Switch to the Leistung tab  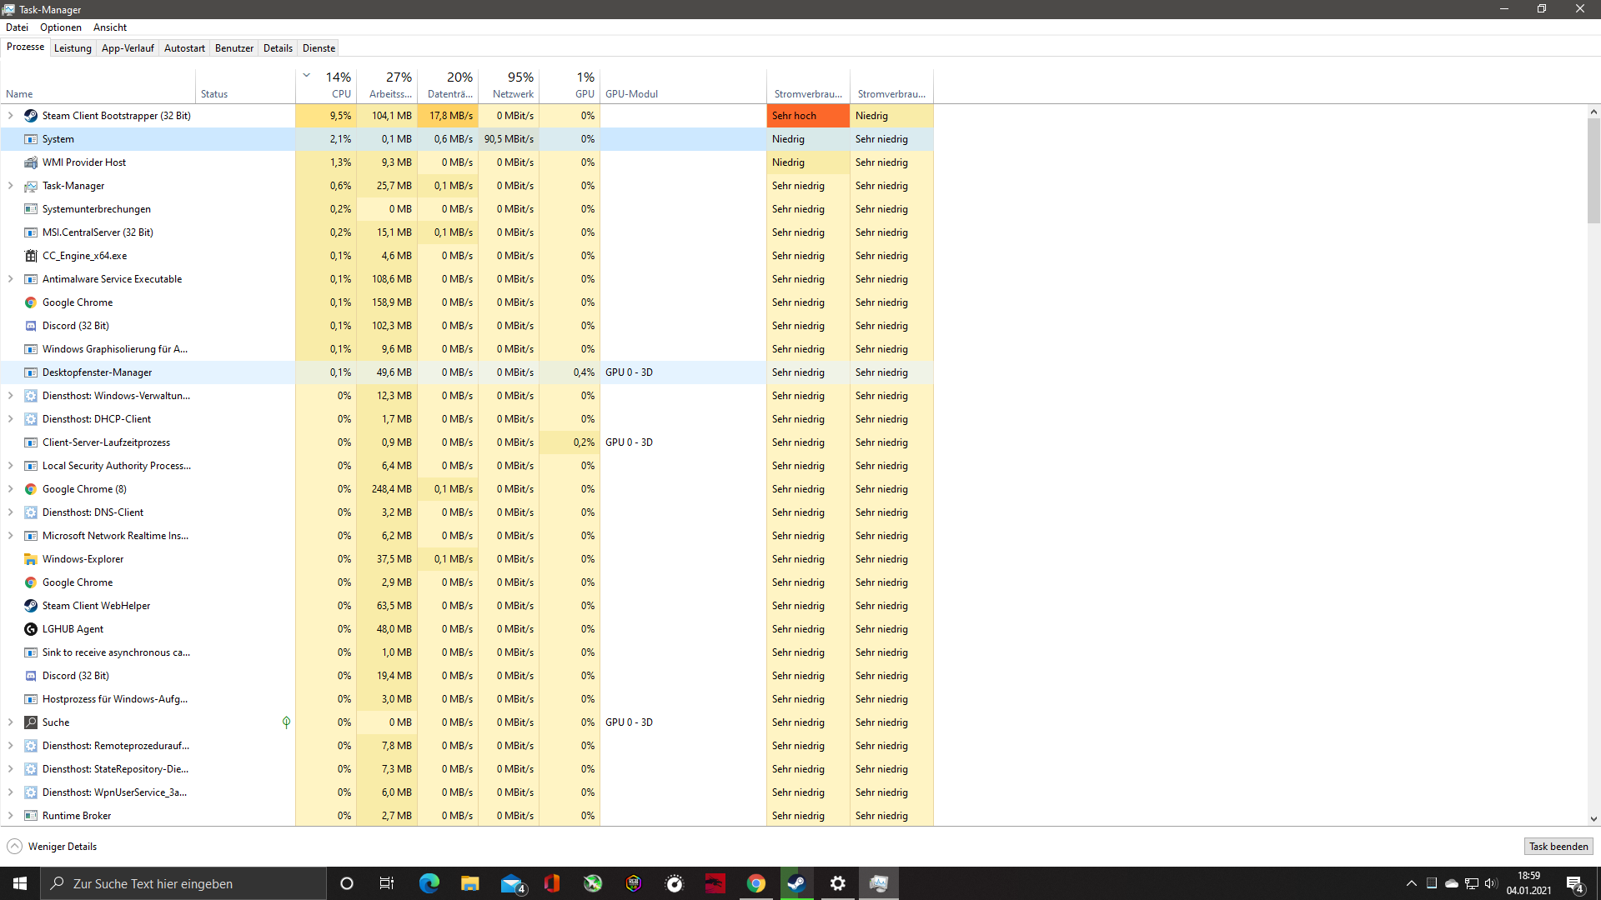pos(73,47)
